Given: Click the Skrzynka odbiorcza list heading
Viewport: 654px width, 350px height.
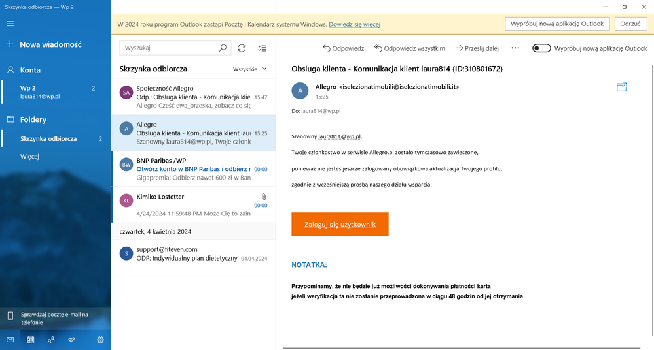Looking at the screenshot, I should point(153,69).
